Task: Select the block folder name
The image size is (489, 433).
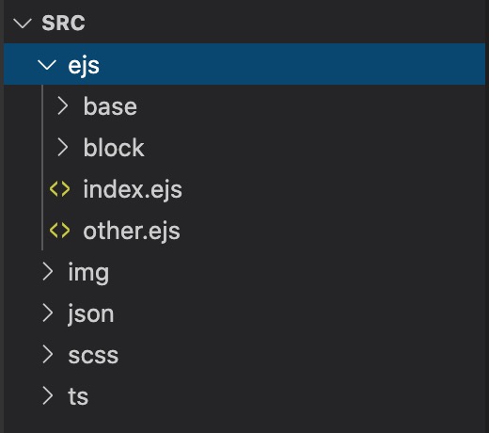Action: point(114,148)
